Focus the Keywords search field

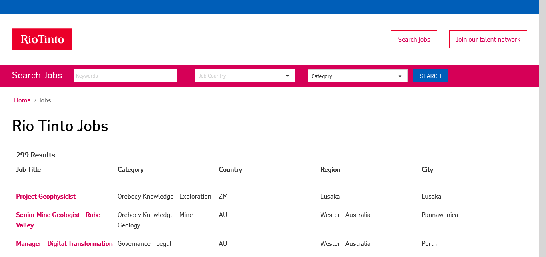tap(125, 76)
